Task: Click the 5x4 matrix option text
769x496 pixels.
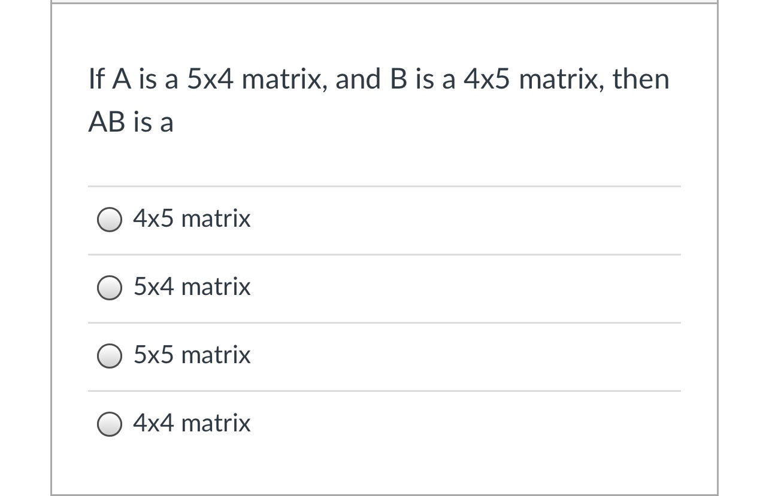Action: click(191, 287)
